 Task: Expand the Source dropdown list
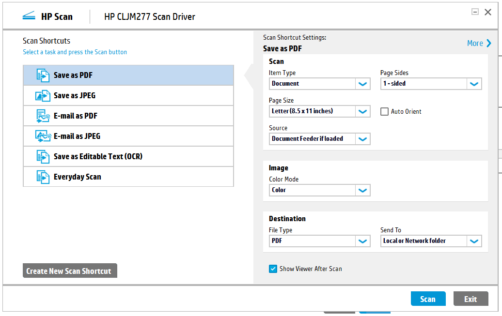click(x=362, y=139)
